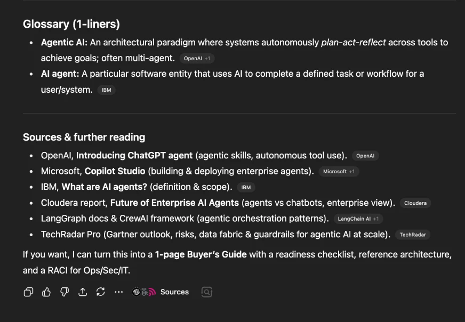Expand the 'OpenAI +1' citation under Agentic AI

196,59
